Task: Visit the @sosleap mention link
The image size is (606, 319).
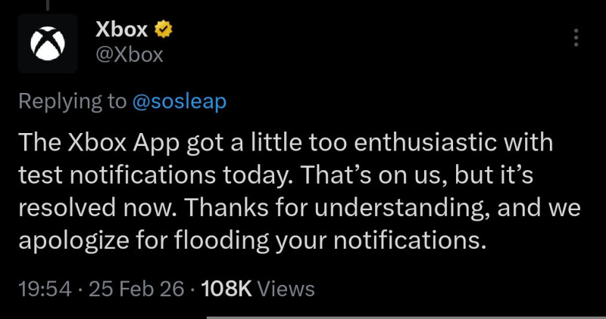Action: pos(180,102)
